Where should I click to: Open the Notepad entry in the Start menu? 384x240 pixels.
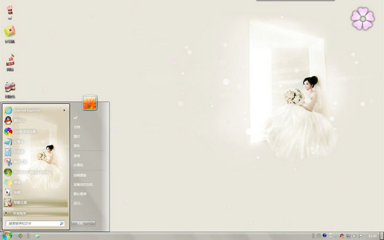tap(36, 141)
